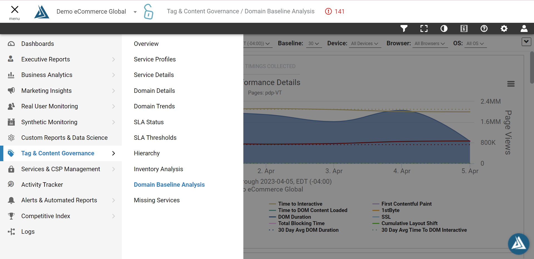The width and height of the screenshot is (534, 259).
Task: Select Domain Baseline Analysis submenu item
Action: [169, 185]
